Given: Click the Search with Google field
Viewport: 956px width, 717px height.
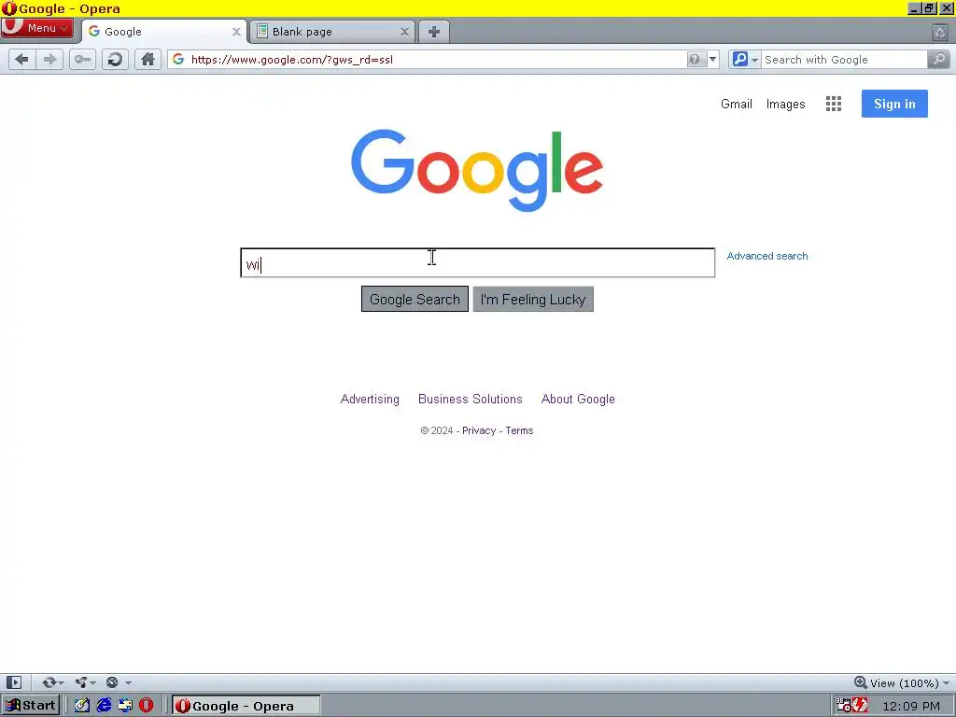Looking at the screenshot, I should (844, 59).
